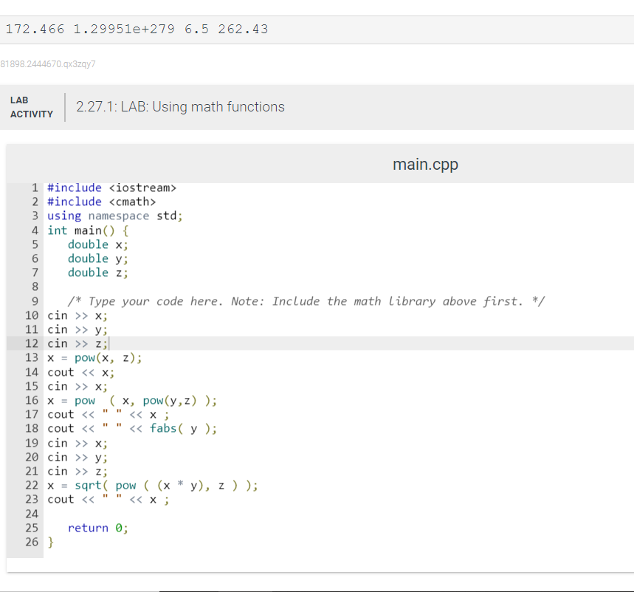The width and height of the screenshot is (634, 592).
Task: Click the closing brace on line 26
Action: 50,543
